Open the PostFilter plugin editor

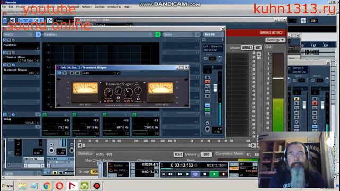13,40
